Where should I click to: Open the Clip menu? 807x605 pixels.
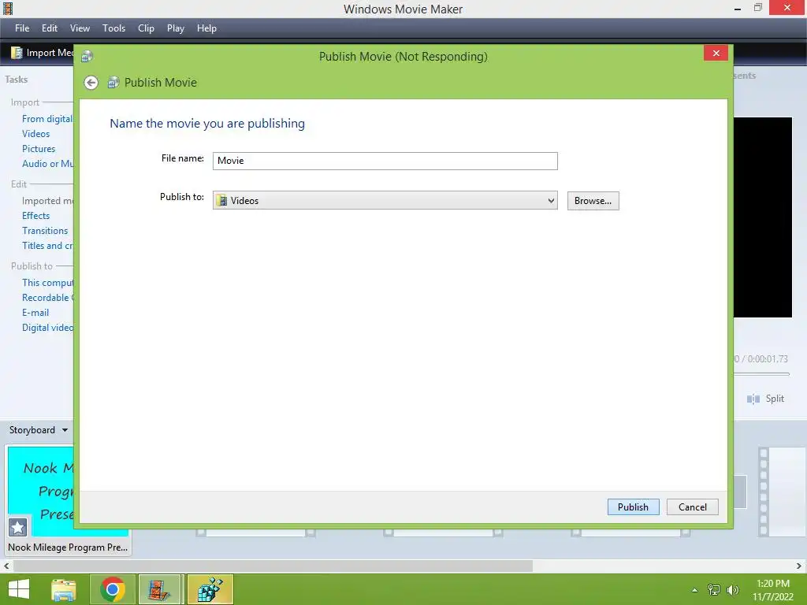click(146, 28)
